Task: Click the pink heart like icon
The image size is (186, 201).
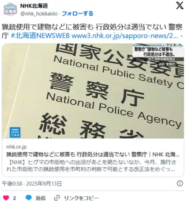Action: point(6,198)
